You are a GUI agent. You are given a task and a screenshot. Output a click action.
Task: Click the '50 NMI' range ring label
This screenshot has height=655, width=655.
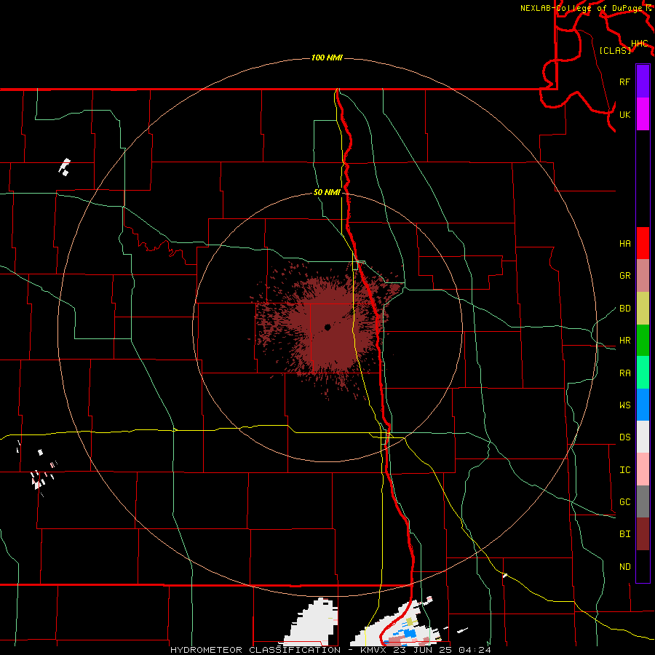coord(327,193)
